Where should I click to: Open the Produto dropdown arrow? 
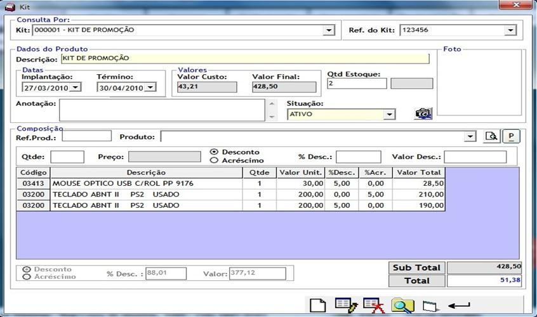pyautogui.click(x=470, y=137)
